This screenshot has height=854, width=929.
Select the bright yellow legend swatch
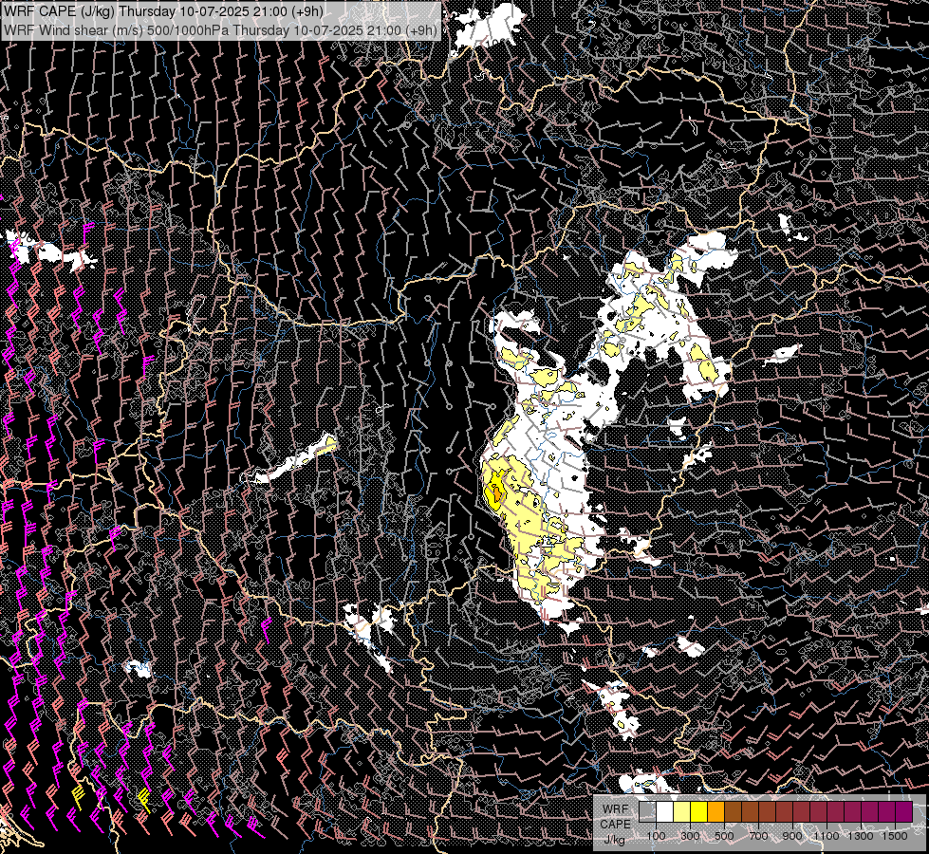pos(699,811)
